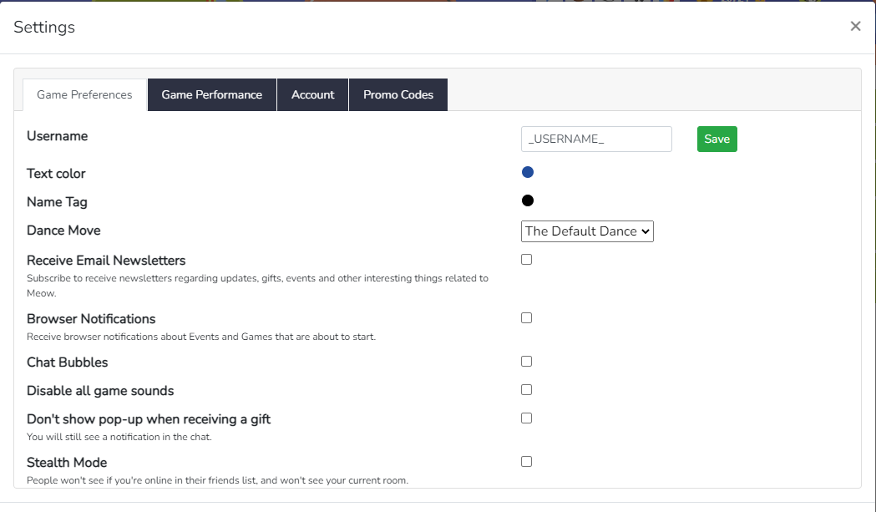Stay on the Game Preferences tab
Image resolution: width=876 pixels, height=512 pixels.
pos(84,94)
